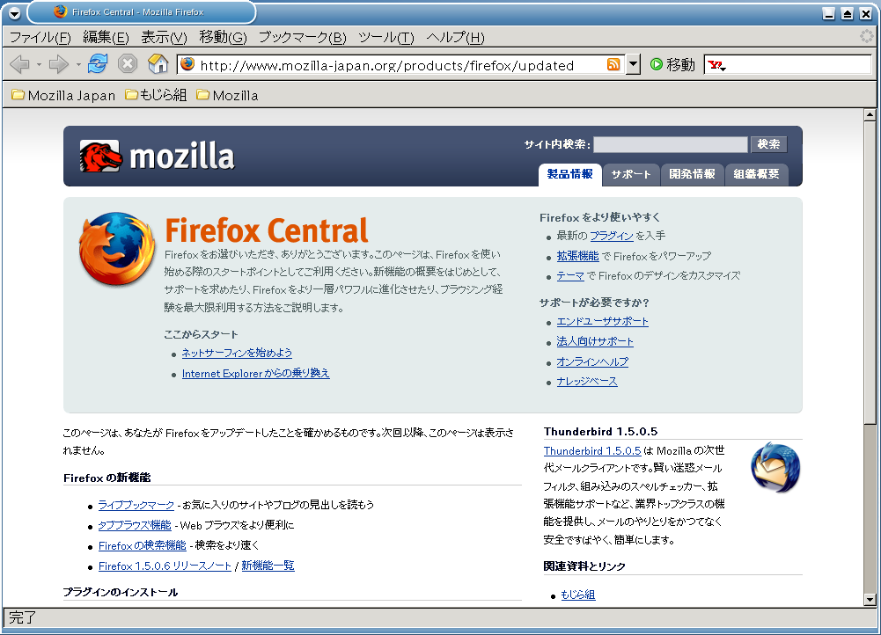
Task: Select the 製品情報 tab
Action: [x=569, y=175]
